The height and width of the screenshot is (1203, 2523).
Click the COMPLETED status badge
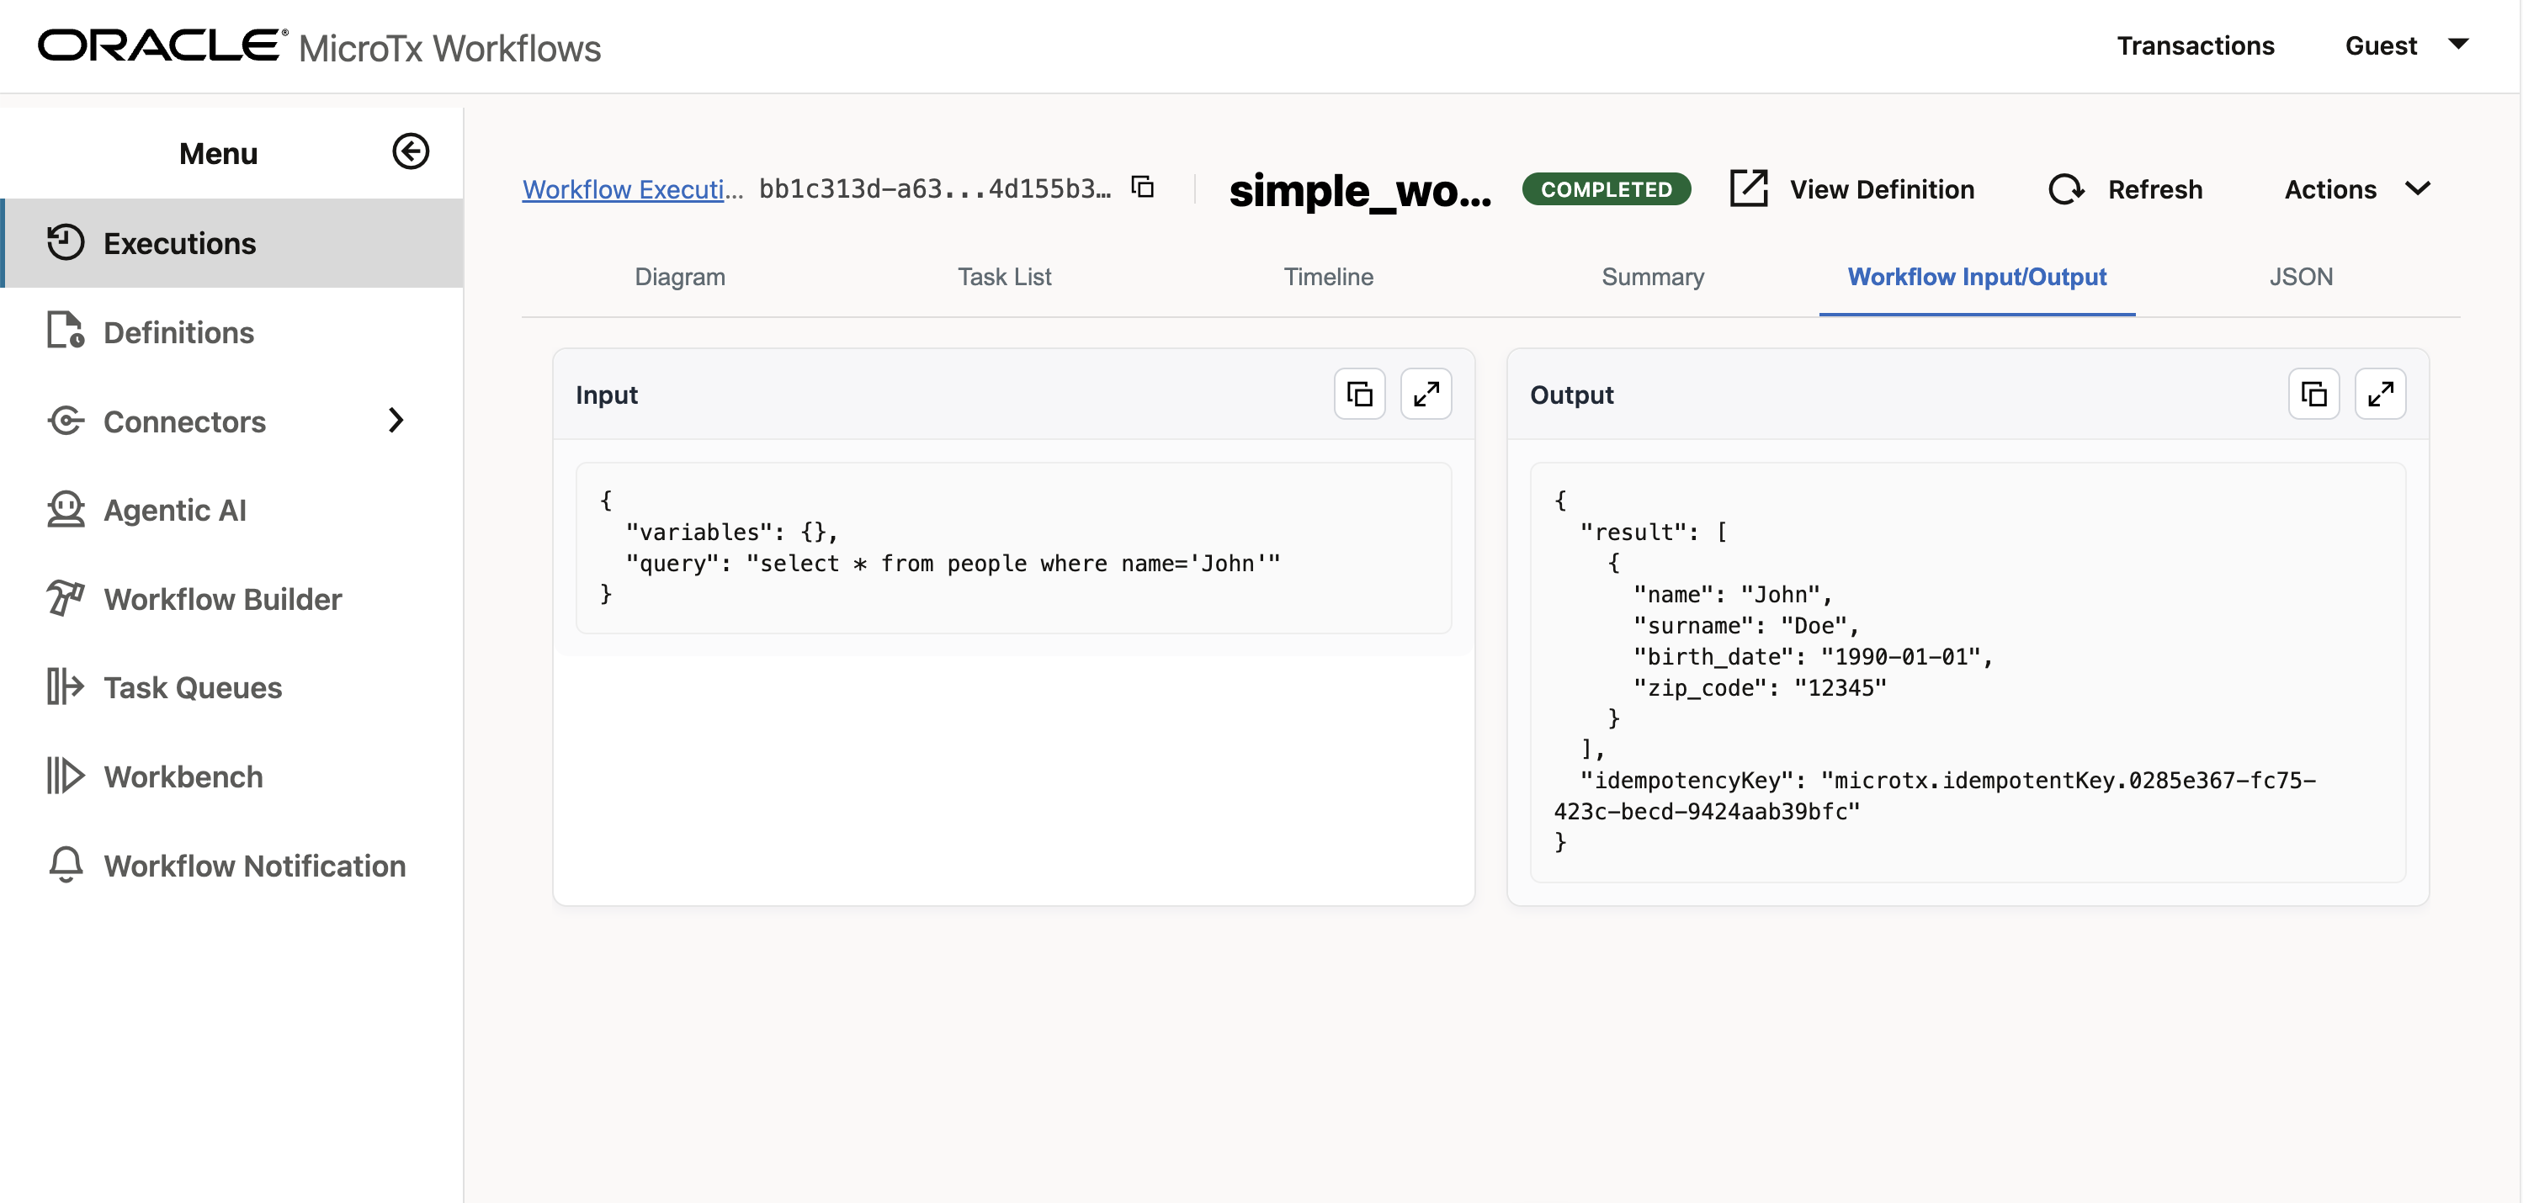1607,189
